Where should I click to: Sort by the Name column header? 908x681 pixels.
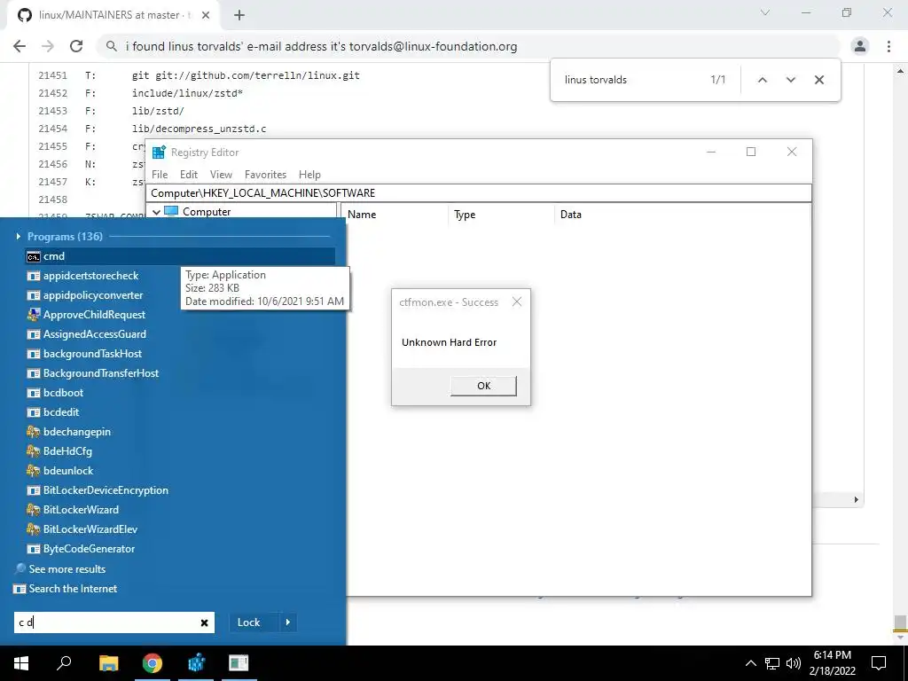(395, 215)
